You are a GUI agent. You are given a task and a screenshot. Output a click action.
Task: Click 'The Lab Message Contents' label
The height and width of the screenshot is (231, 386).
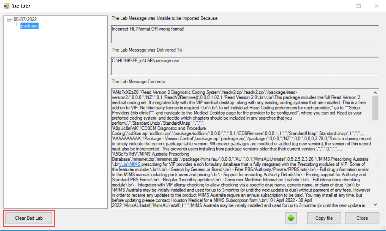138,82
